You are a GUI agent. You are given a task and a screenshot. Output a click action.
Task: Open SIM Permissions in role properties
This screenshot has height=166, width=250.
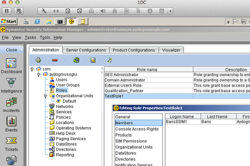[x=139, y=141]
